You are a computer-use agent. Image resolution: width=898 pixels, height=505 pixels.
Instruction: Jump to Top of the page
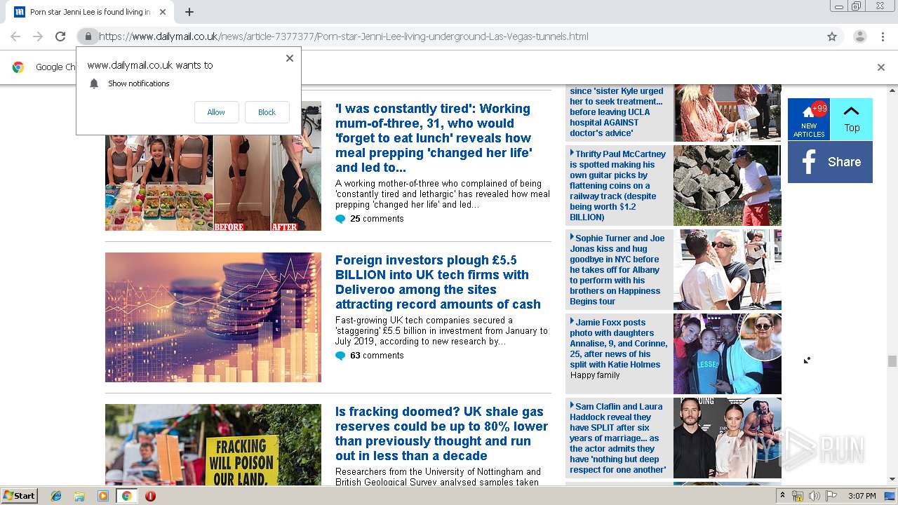coord(852,119)
